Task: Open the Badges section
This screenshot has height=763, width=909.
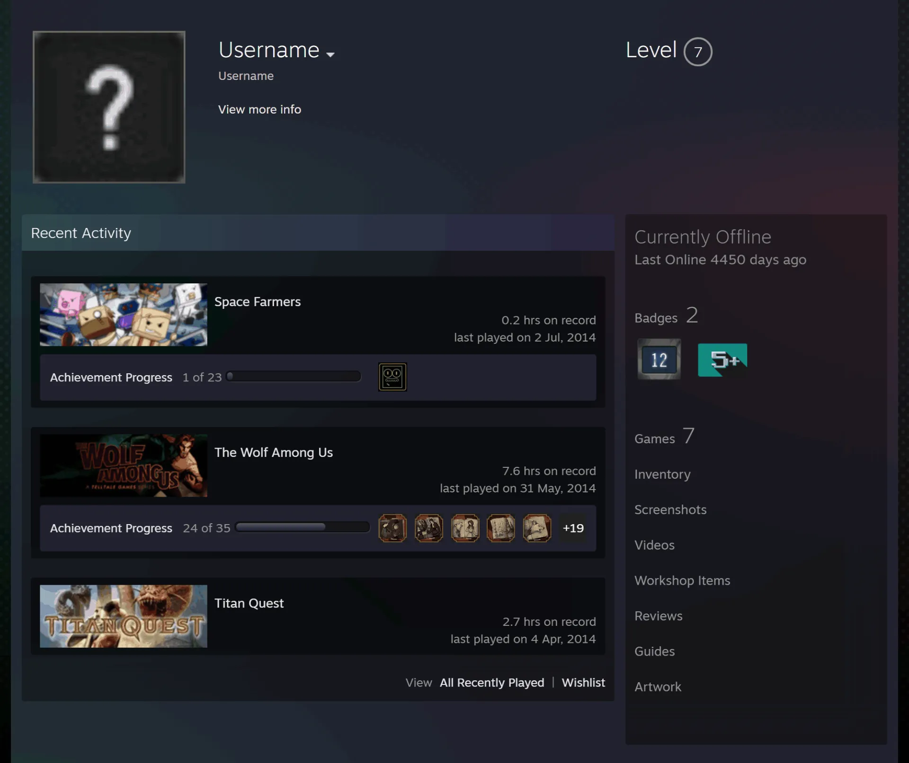Action: [666, 316]
